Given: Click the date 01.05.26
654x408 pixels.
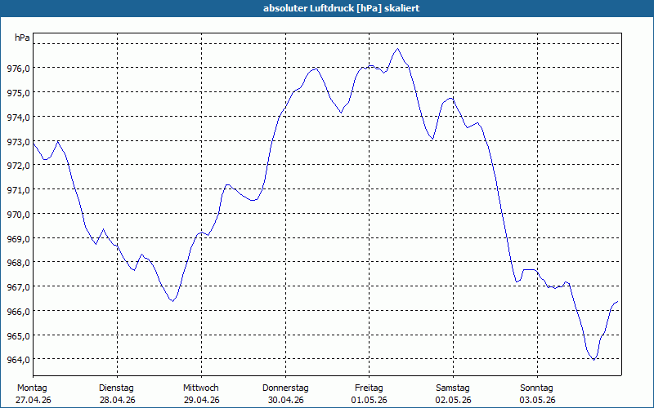Looking at the screenshot, I should (370, 401).
